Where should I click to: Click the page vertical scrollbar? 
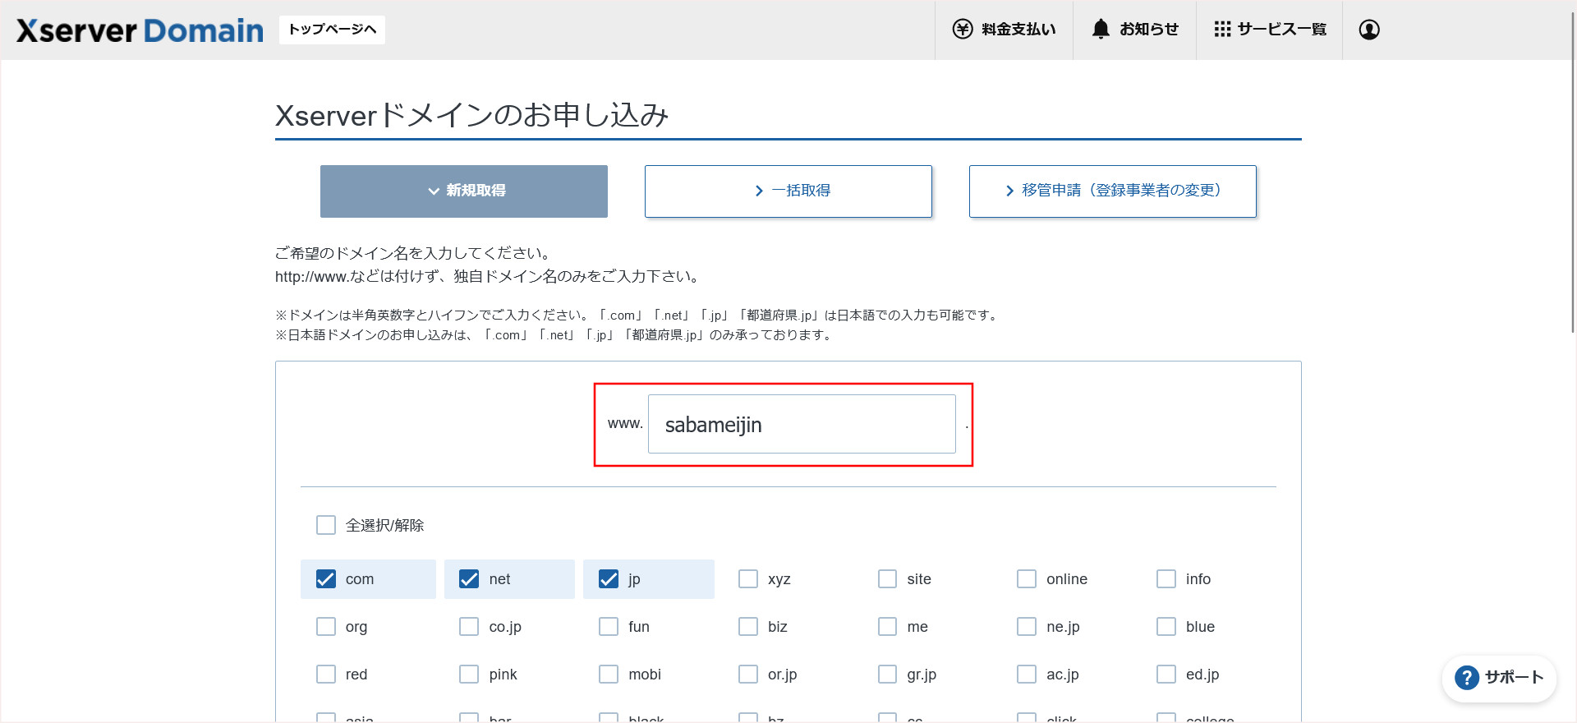(1573, 173)
